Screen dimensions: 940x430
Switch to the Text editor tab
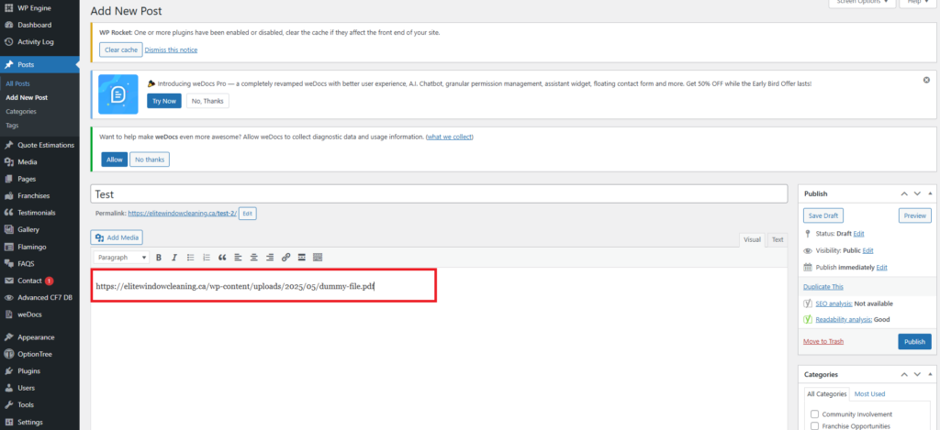(x=777, y=239)
